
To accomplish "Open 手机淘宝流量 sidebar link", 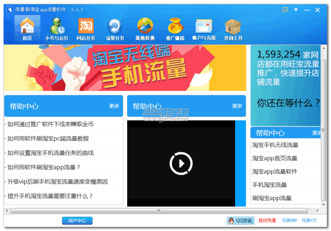I will click(269, 185).
